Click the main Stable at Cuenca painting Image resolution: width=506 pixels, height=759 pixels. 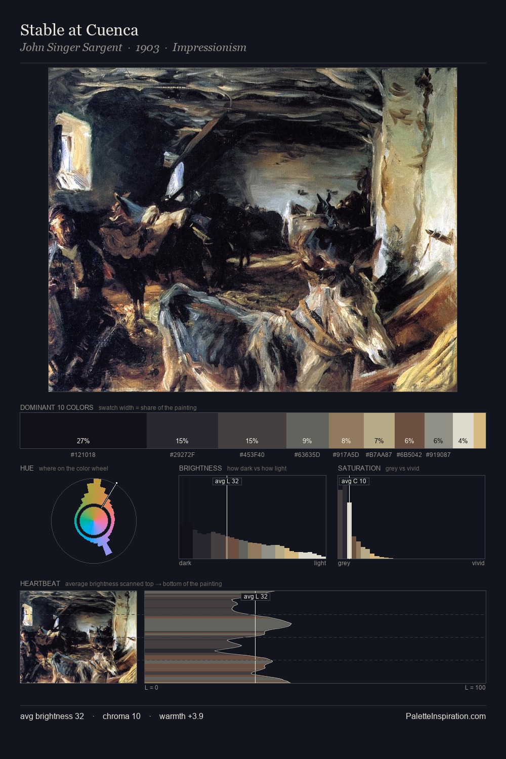252,230
